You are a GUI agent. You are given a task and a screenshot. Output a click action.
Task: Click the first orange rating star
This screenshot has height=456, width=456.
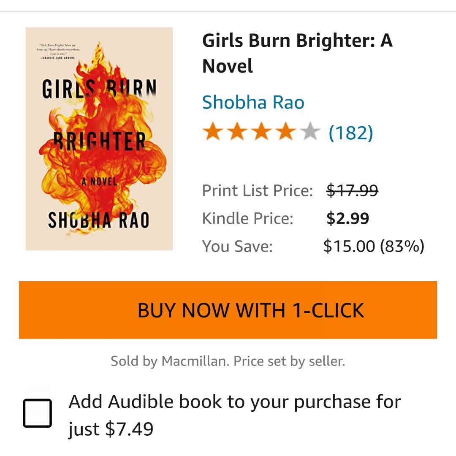[x=212, y=132]
